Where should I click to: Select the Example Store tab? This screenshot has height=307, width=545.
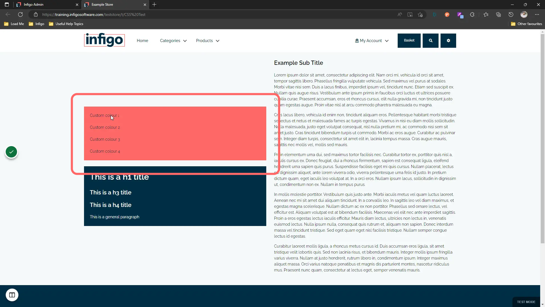point(115,5)
